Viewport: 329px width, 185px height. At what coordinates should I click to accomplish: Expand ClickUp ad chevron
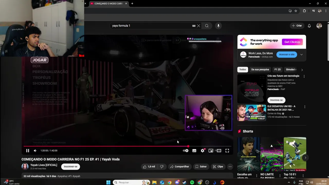tap(301, 54)
